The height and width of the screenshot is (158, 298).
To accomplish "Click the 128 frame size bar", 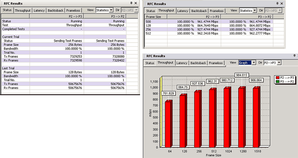I will pyautogui.click(x=183, y=120).
